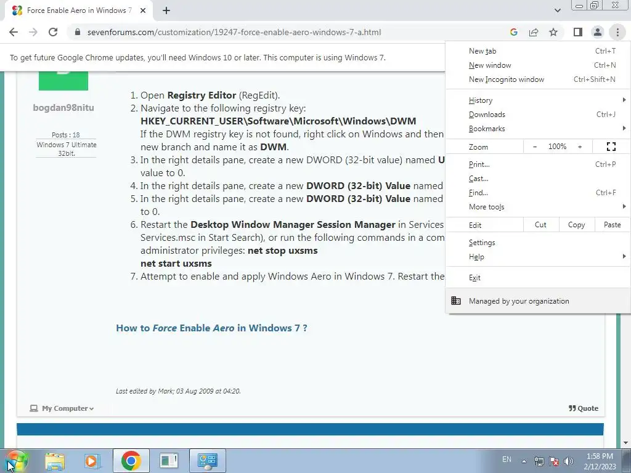Click the EN language indicator

pos(507,459)
